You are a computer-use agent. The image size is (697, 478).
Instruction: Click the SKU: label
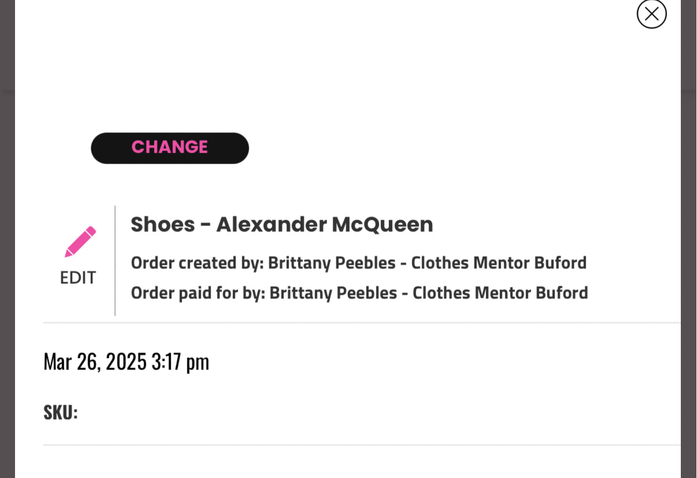60,413
